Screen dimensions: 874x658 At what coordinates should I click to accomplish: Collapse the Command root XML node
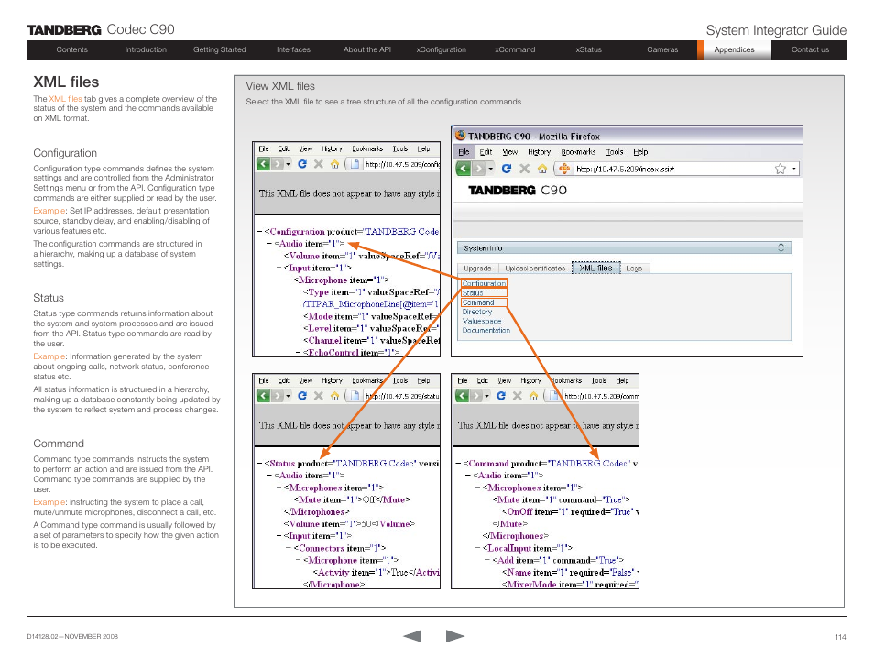point(458,464)
